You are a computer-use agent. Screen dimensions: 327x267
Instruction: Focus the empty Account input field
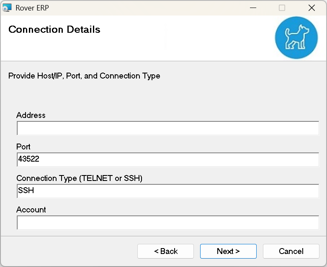167,222
